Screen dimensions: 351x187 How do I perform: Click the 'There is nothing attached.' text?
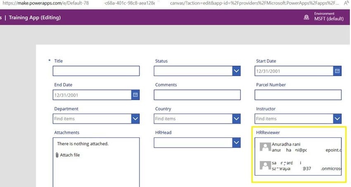coord(83,144)
